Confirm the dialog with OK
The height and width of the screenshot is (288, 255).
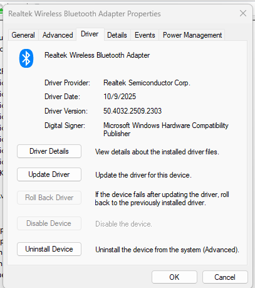tap(174, 277)
